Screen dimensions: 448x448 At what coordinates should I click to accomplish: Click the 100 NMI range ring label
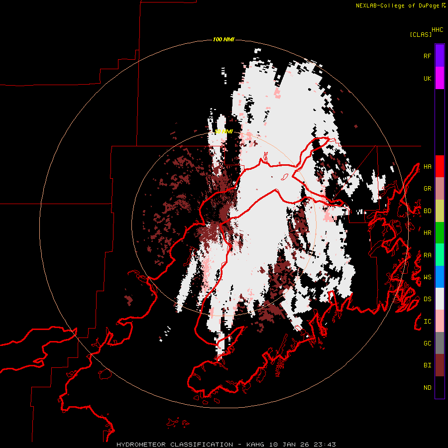pyautogui.click(x=224, y=39)
